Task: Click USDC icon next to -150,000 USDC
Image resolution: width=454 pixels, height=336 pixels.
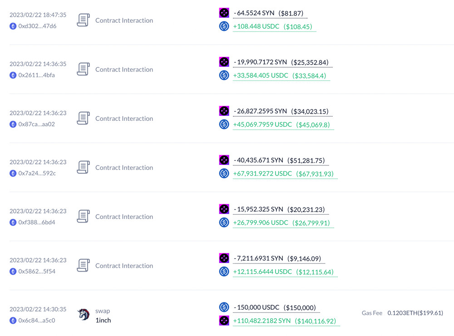Action: pyautogui.click(x=224, y=307)
